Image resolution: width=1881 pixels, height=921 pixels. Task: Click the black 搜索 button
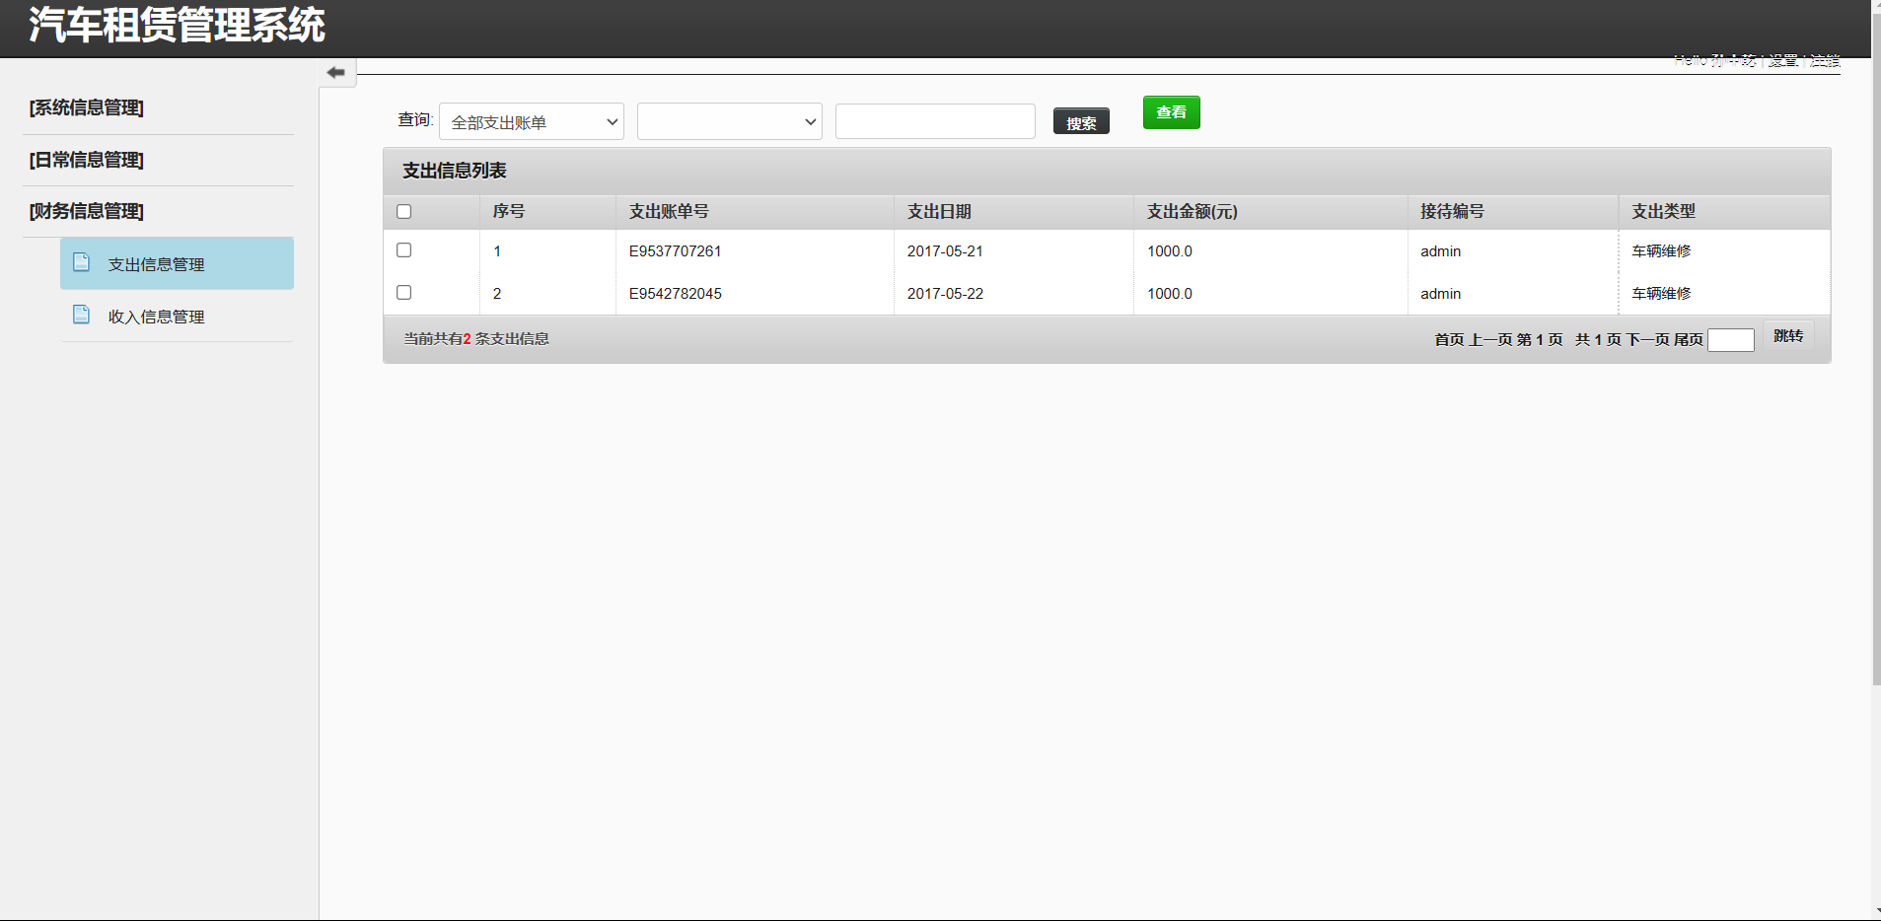(1081, 122)
